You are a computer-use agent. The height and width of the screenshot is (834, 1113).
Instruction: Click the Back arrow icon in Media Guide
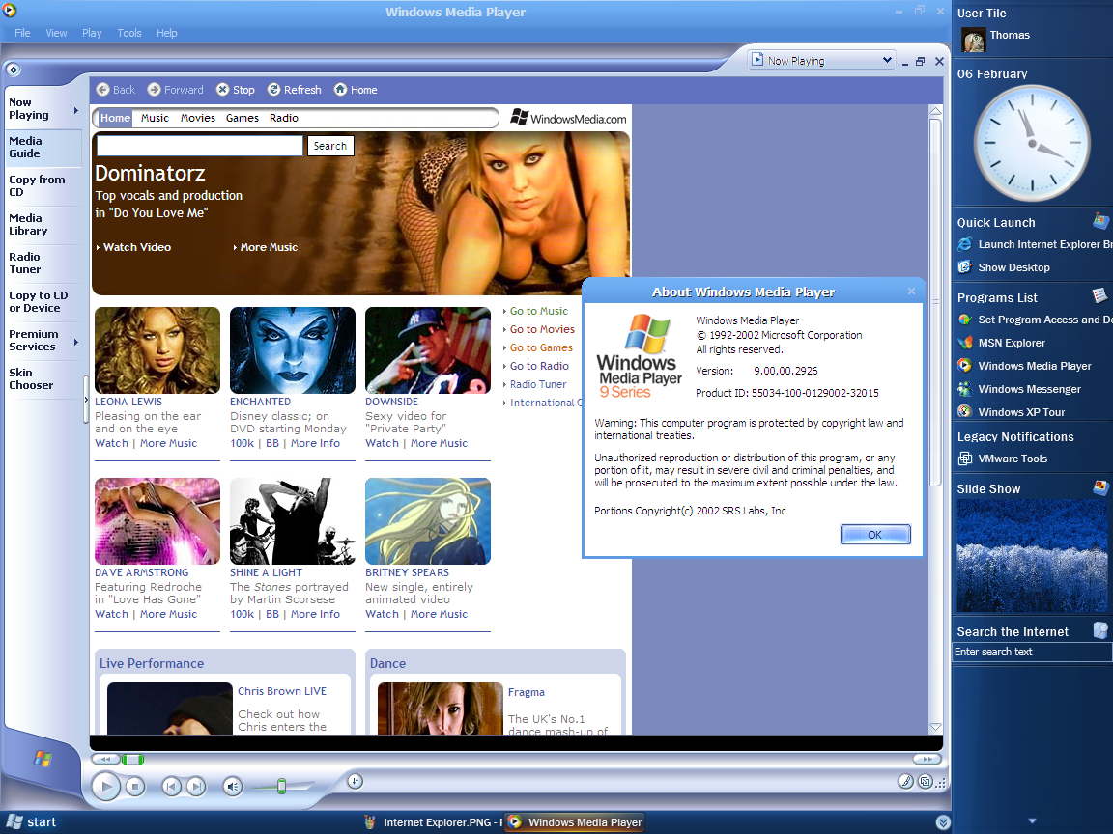(103, 90)
